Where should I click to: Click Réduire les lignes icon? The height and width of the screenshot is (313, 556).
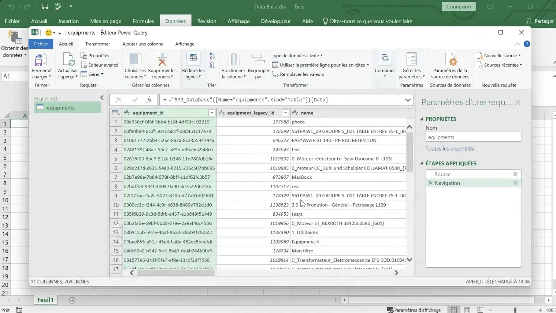click(x=193, y=59)
